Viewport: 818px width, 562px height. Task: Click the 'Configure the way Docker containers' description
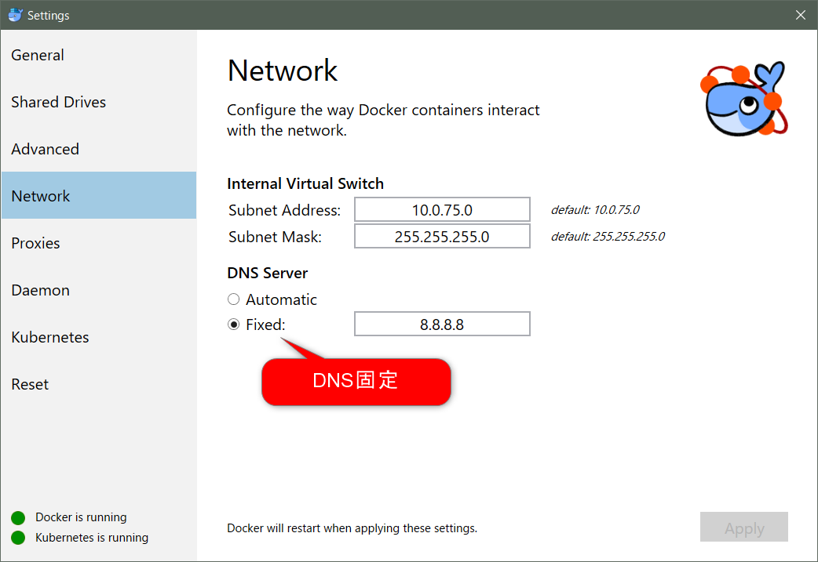click(x=383, y=120)
